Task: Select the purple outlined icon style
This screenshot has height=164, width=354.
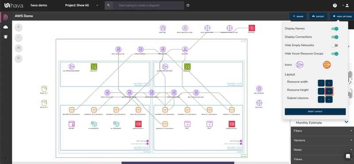Action: point(300,65)
